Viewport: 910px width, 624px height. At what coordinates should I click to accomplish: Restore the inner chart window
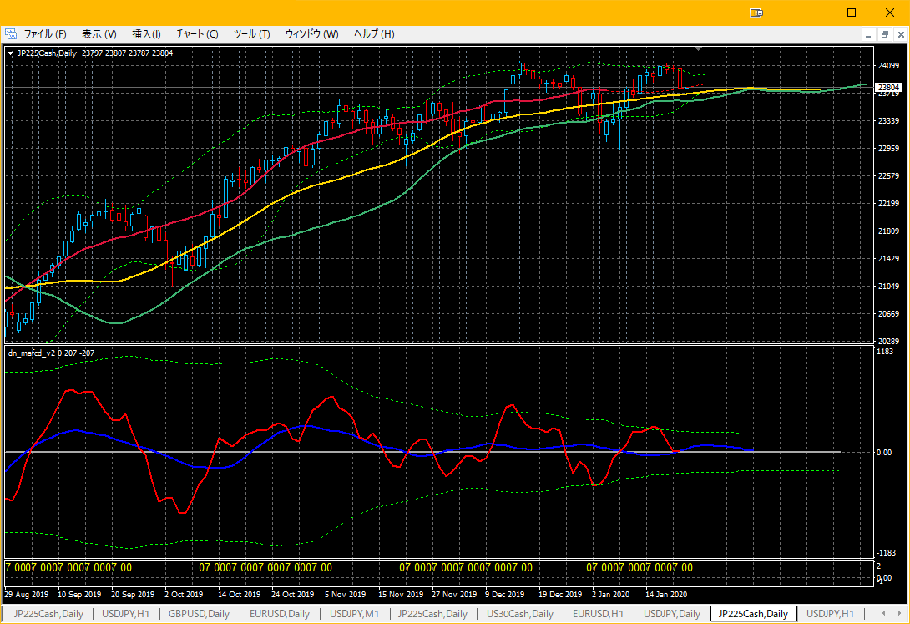pyautogui.click(x=884, y=35)
